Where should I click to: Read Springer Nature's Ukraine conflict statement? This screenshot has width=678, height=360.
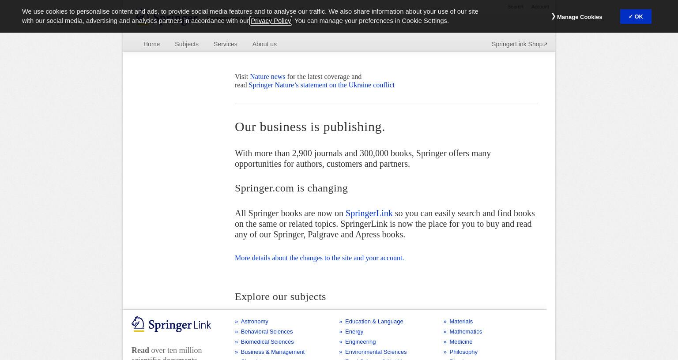pos(321,85)
